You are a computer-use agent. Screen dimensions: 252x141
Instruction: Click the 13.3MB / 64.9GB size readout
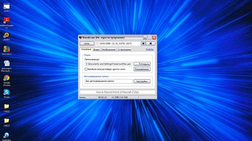coord(120,97)
